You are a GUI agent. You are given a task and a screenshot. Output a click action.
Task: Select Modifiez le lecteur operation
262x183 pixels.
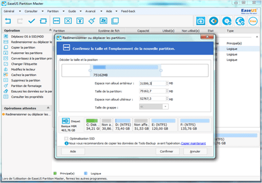(x=23, y=70)
